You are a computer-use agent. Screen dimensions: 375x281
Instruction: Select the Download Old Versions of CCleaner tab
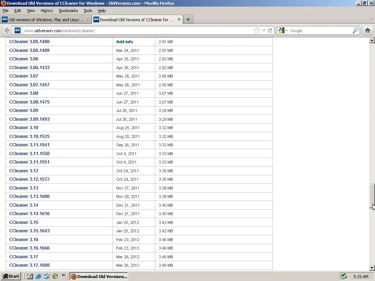(x=137, y=20)
